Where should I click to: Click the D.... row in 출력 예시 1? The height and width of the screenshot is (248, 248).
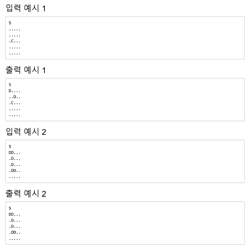[14, 91]
